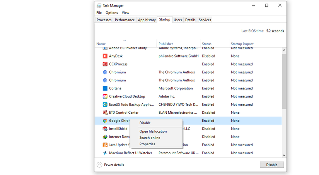Viewport: 319px width, 175px height.
Task: Sort by Startup impact column header
Action: [x=242, y=44]
